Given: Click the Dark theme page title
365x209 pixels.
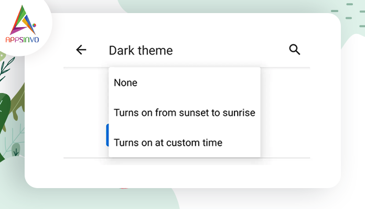Looking at the screenshot, I should click(x=141, y=50).
